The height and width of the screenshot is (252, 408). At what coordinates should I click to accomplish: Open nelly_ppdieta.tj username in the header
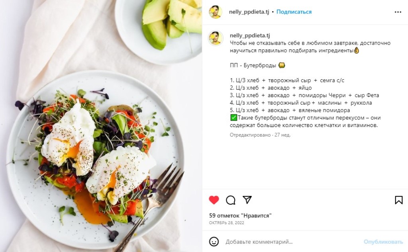point(249,12)
